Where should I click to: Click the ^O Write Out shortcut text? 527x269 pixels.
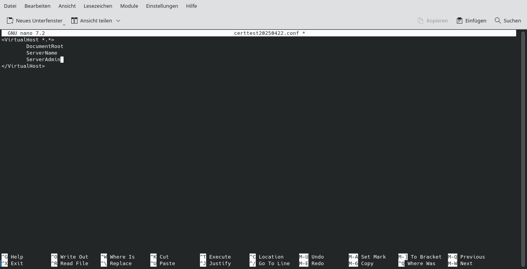(69, 257)
